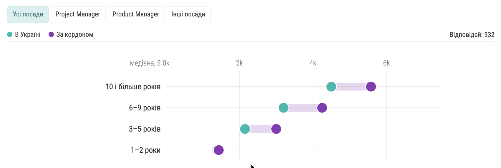
Task: Click teal dot for 3–5 років
Action: pyautogui.click(x=245, y=129)
